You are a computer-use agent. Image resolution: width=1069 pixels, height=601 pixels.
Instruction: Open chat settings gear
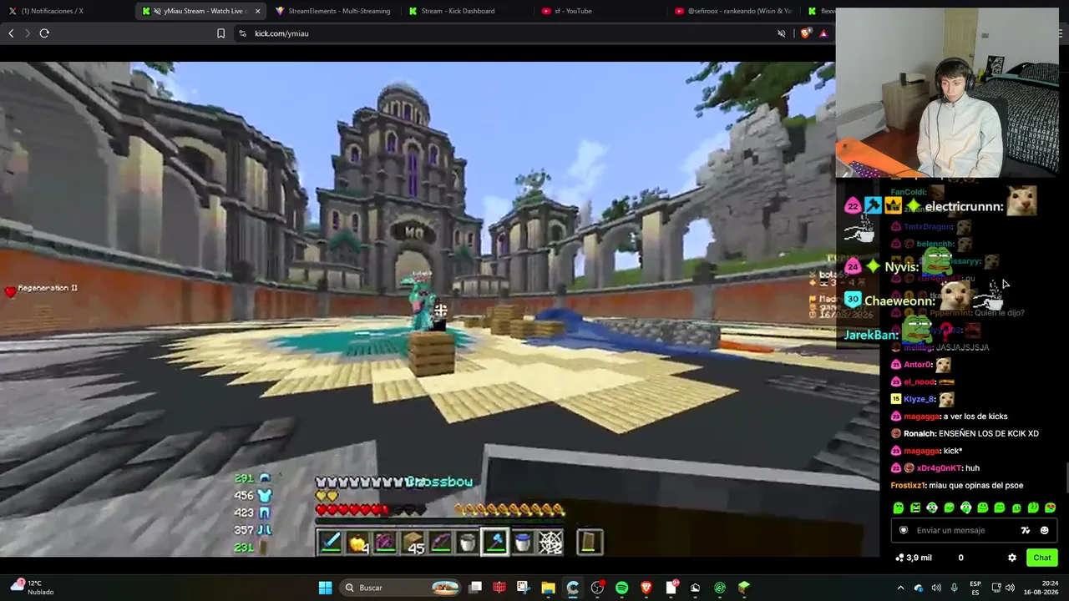click(x=1011, y=558)
